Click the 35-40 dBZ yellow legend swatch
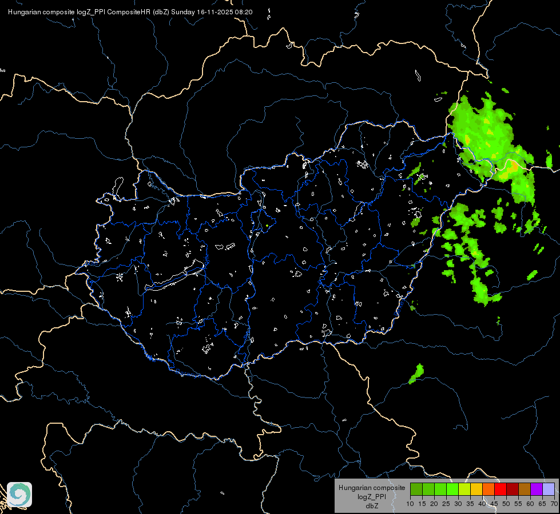This screenshot has width=560, height=514. coord(476,489)
